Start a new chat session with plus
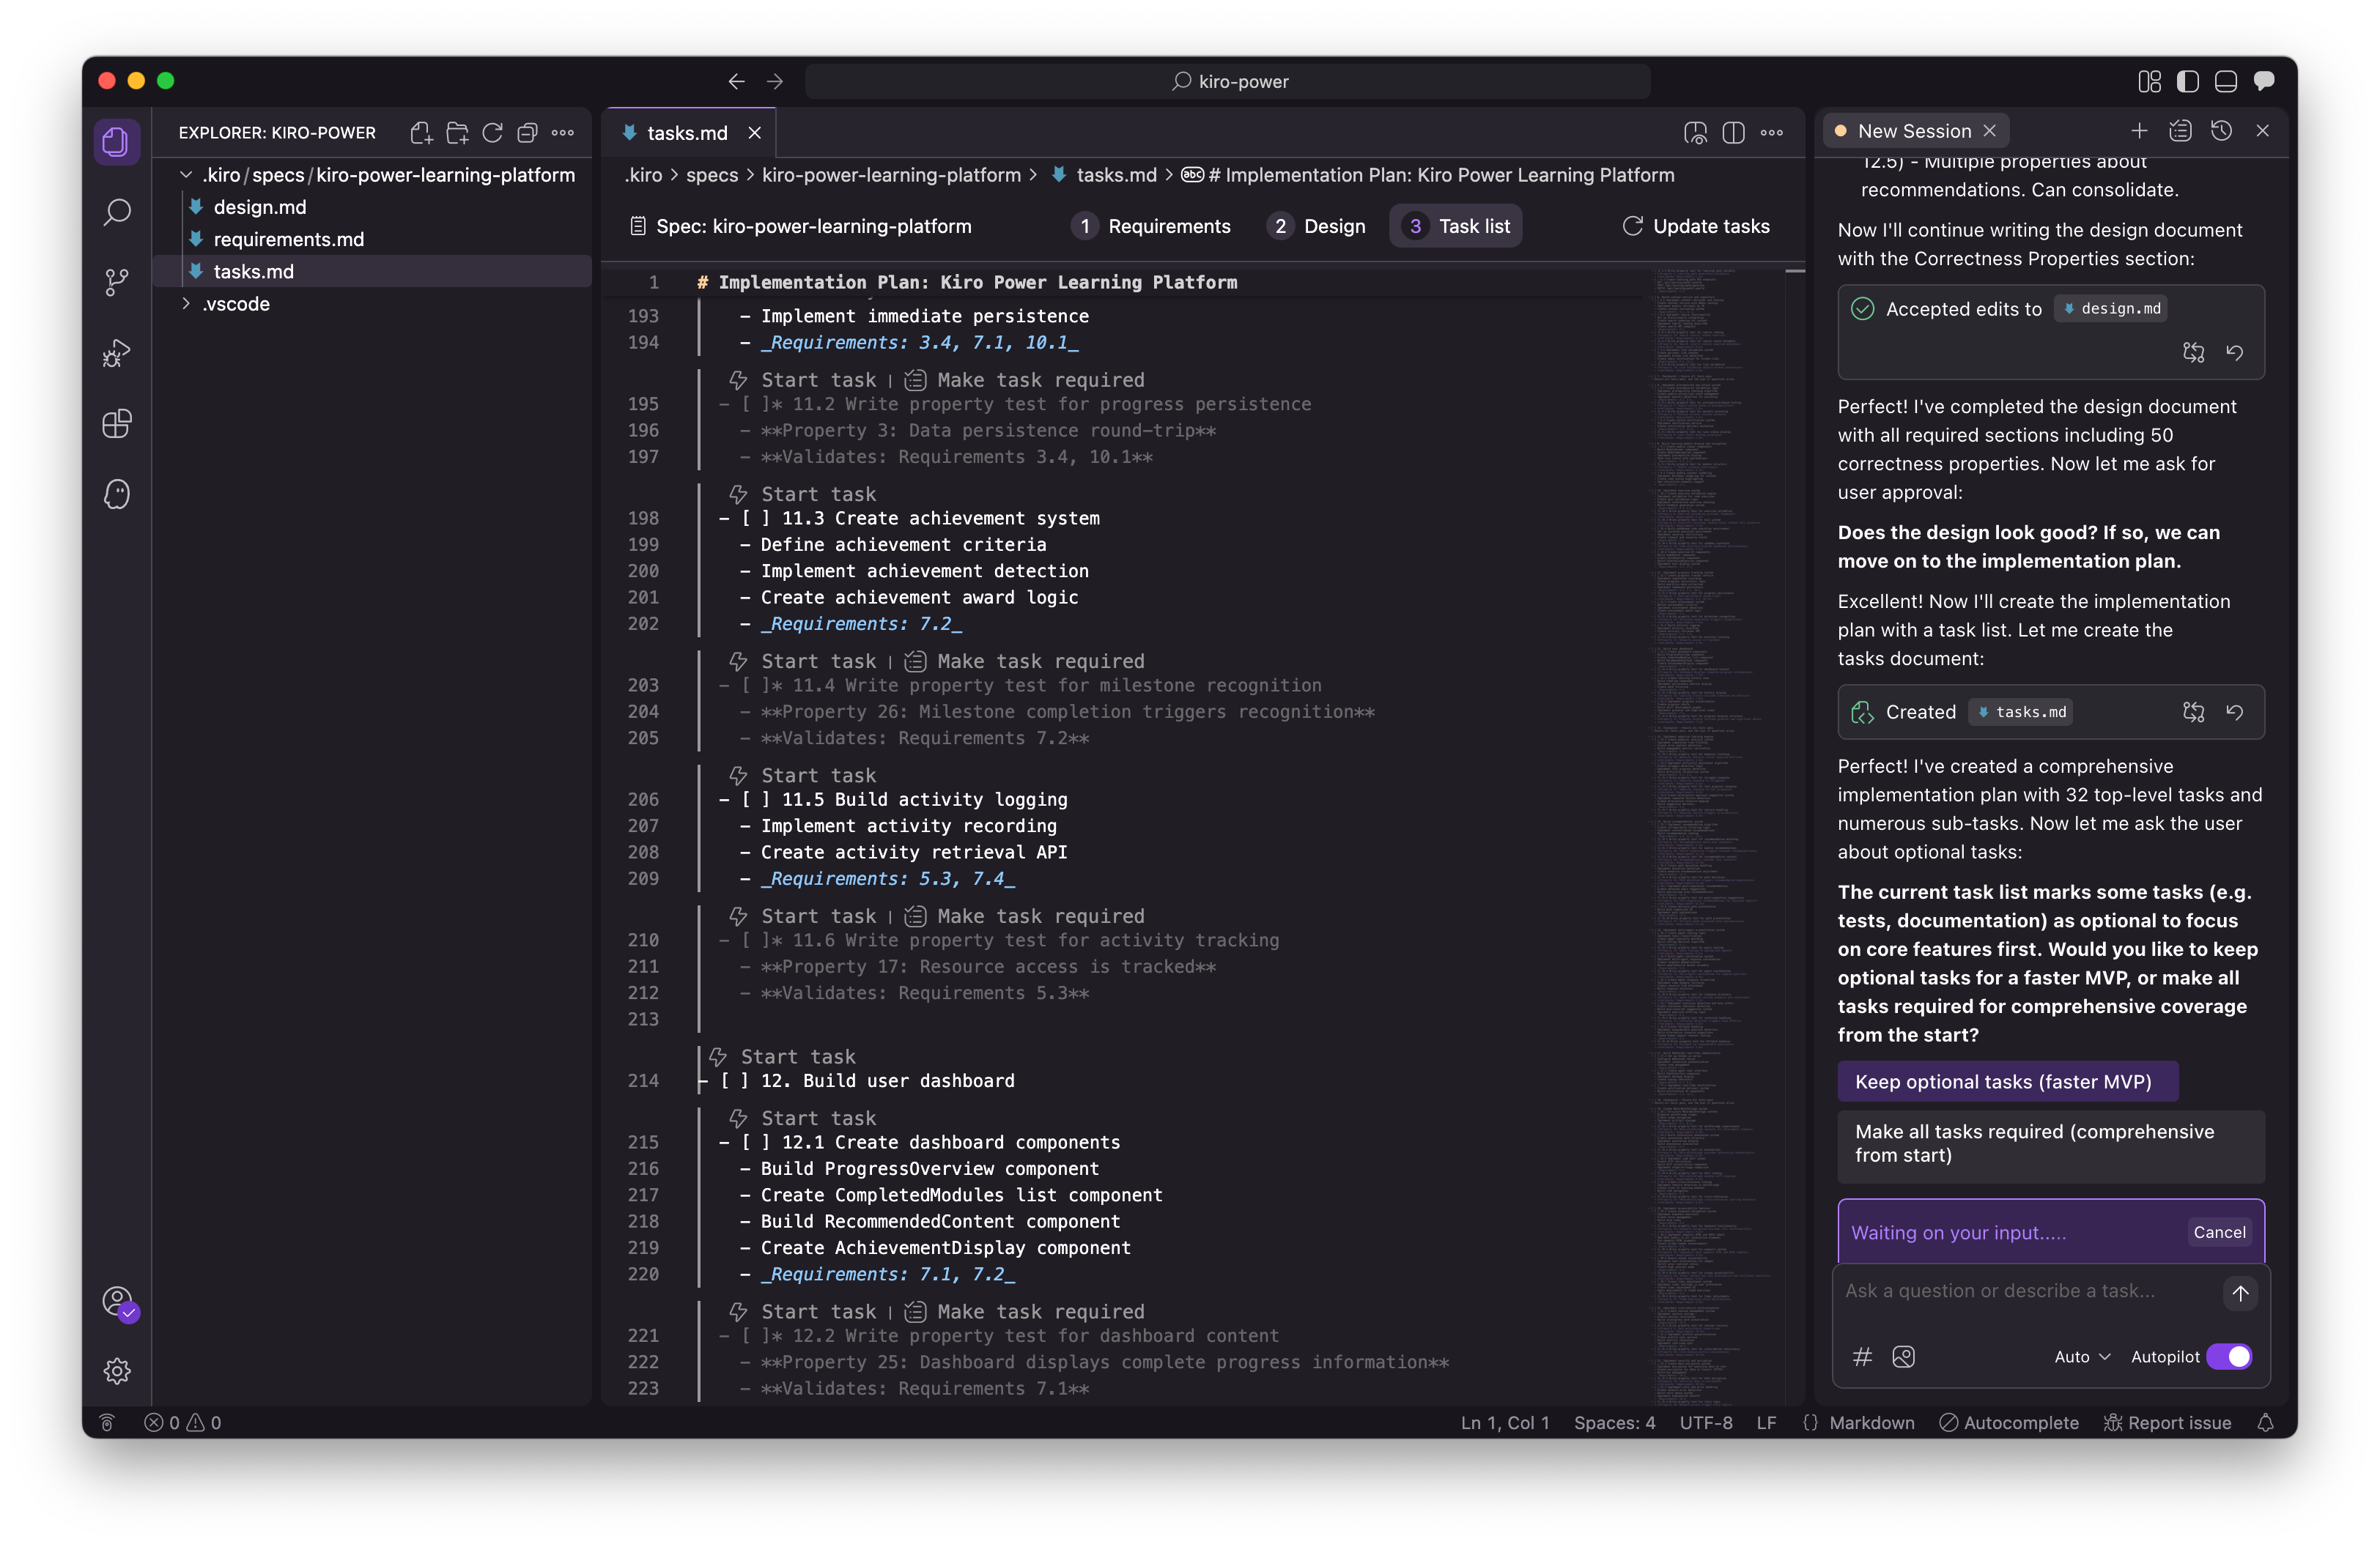Screen dimensions: 2380x1547 point(2139,131)
